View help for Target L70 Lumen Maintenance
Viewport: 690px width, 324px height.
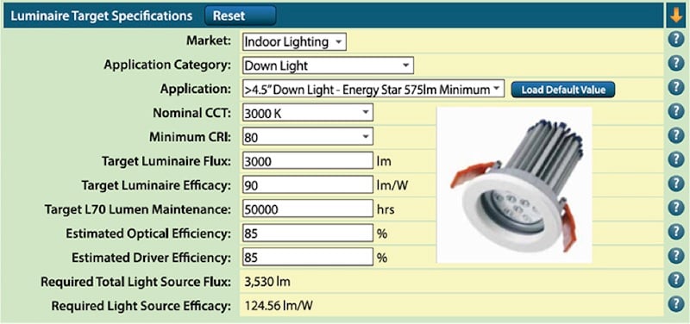click(x=676, y=208)
